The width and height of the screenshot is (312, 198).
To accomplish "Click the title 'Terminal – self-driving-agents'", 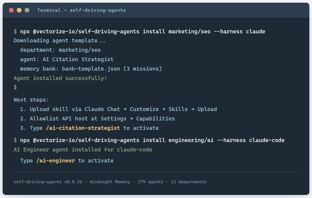I will [81, 10].
